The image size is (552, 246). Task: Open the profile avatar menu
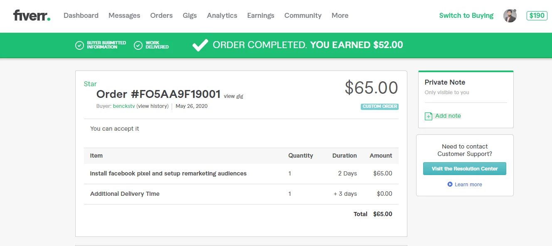coord(510,16)
